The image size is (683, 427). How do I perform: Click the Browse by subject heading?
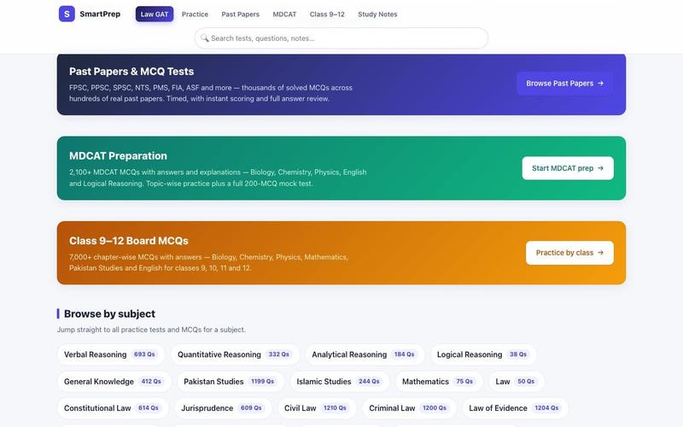point(109,313)
